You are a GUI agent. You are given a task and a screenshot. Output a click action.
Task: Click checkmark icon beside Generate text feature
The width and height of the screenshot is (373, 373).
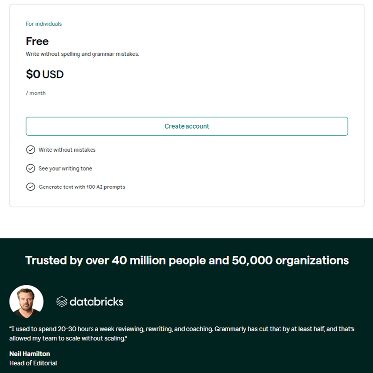[31, 187]
